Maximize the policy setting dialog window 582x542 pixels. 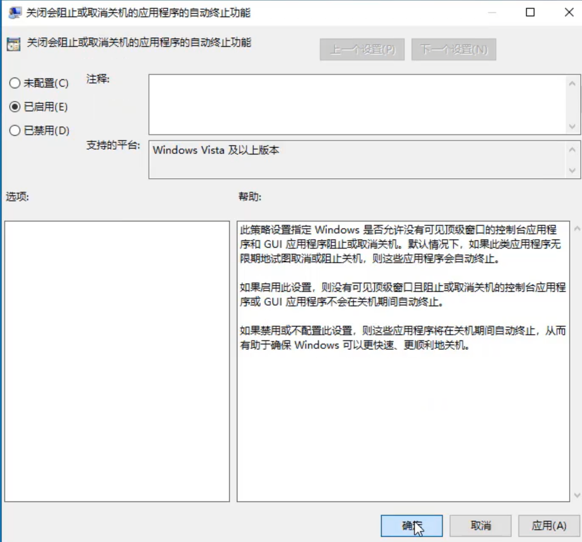click(530, 12)
